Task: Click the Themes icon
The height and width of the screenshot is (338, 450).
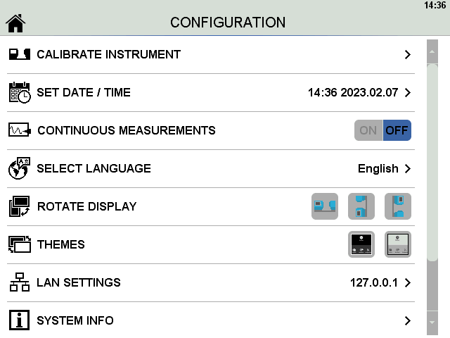Action: [x=20, y=244]
